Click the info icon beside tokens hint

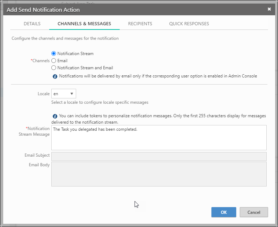point(55,116)
